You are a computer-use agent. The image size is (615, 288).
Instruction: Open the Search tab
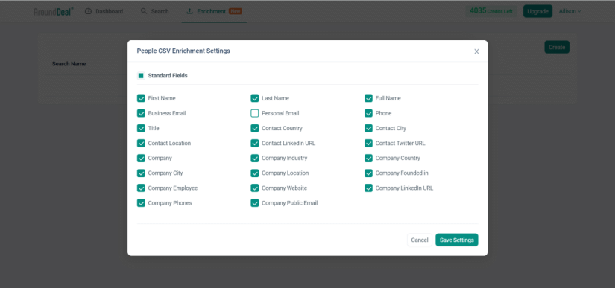pos(155,11)
